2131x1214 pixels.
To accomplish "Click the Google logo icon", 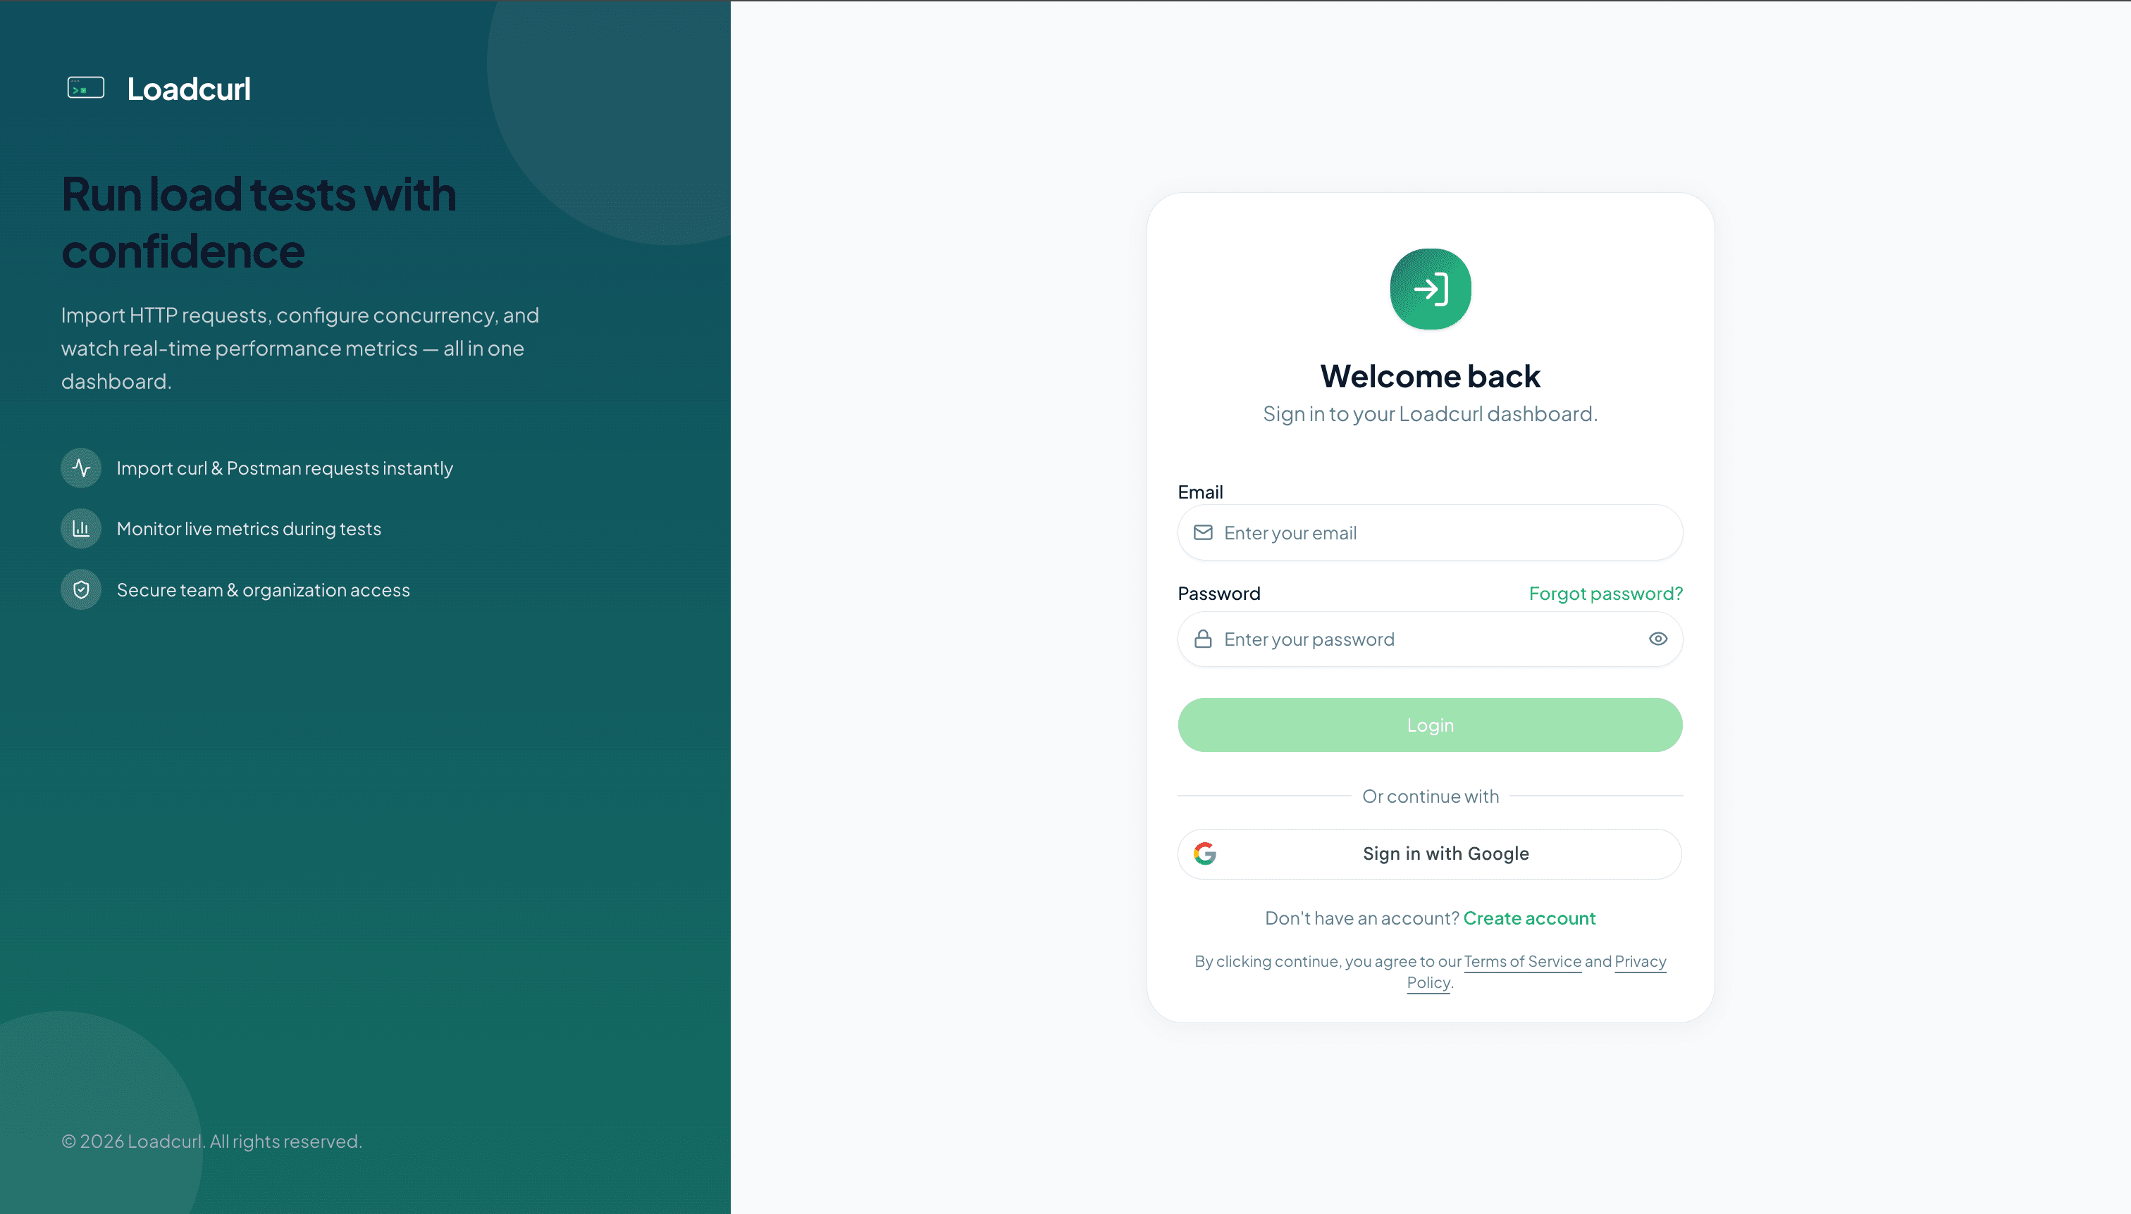I will point(1205,853).
